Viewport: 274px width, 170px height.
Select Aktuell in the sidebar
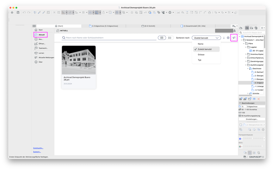[40, 35]
